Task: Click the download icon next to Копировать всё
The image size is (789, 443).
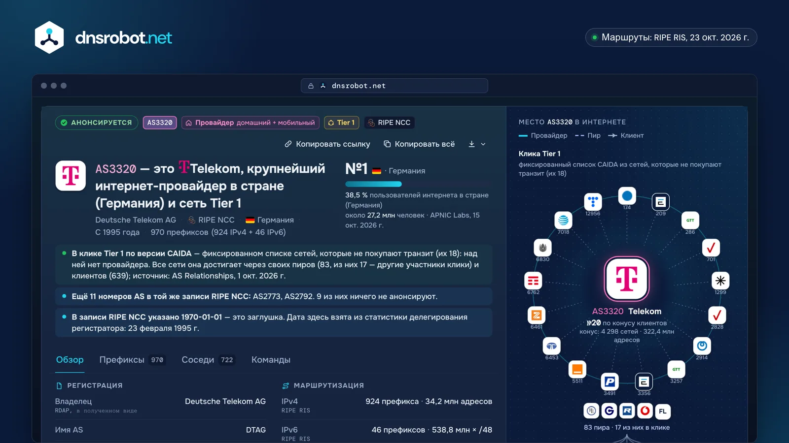Action: tap(471, 144)
